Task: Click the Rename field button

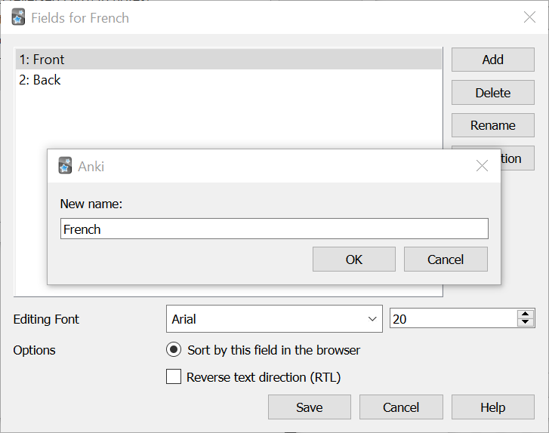Action: [492, 125]
